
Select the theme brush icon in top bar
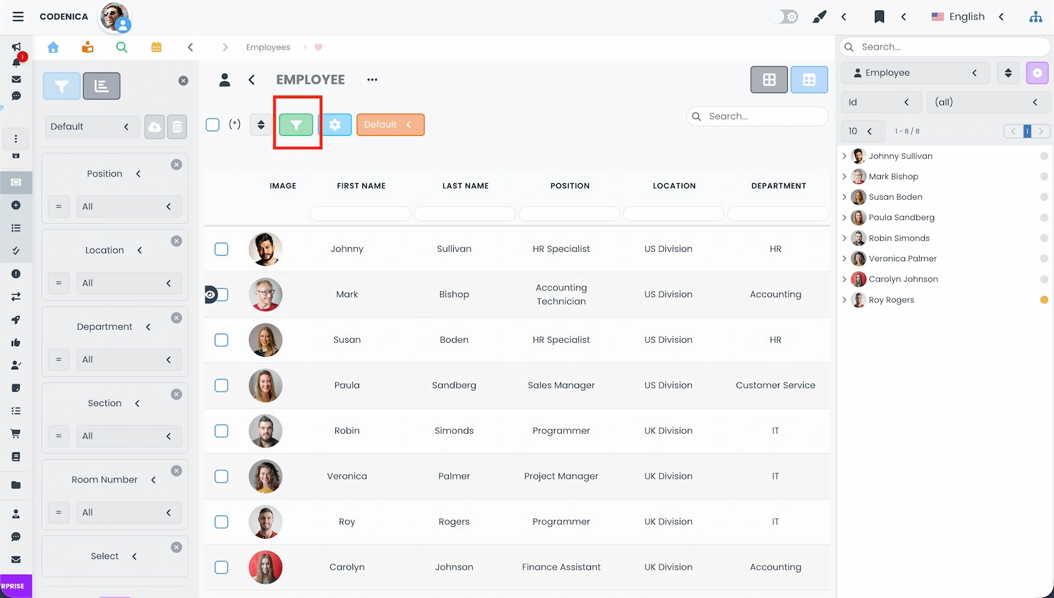point(819,16)
